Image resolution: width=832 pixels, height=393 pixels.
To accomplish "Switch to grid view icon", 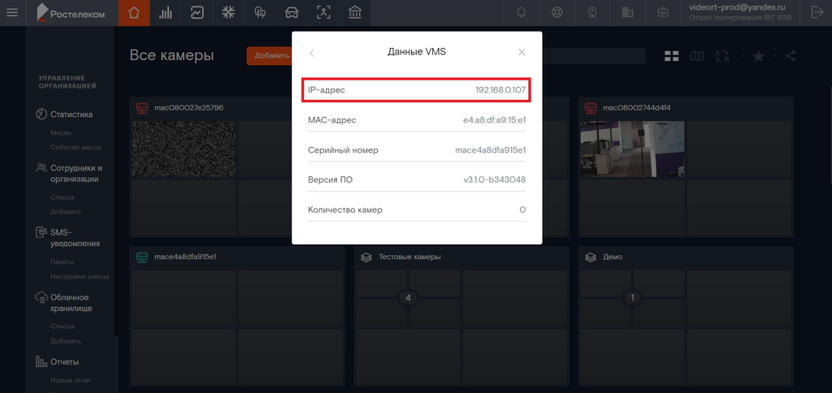I will point(672,56).
